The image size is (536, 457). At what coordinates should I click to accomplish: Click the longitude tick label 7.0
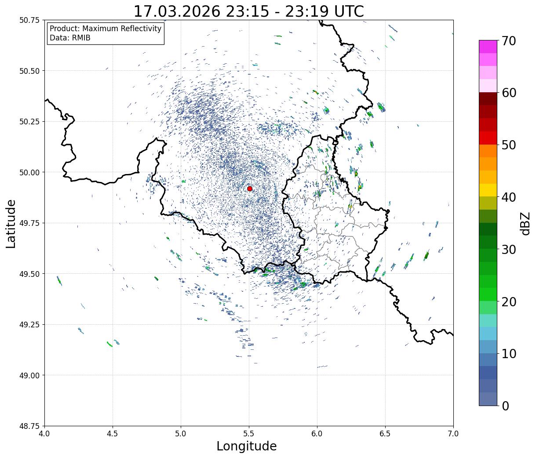(x=453, y=434)
